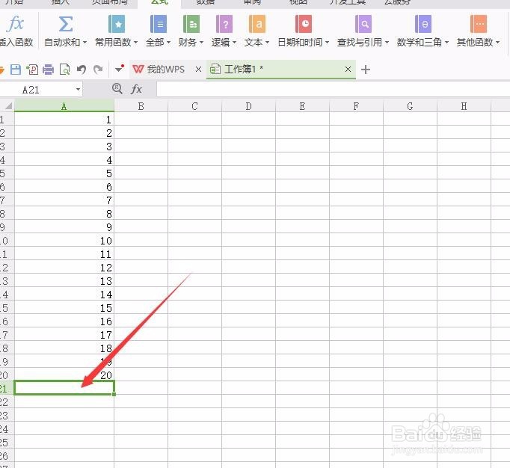Select the cell containing 10

pos(64,241)
